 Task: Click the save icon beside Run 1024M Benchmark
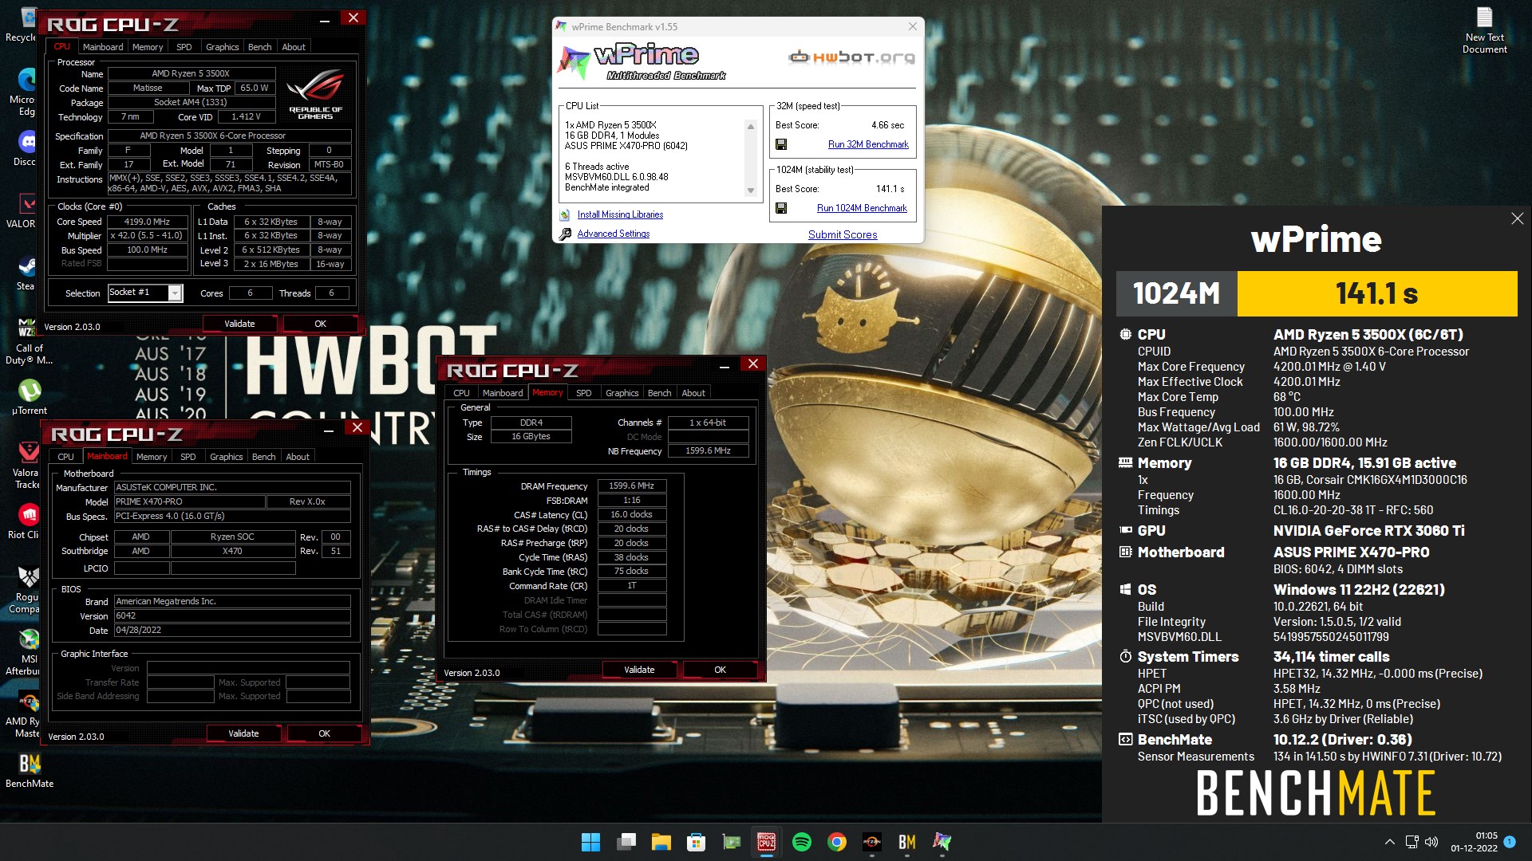tap(781, 208)
